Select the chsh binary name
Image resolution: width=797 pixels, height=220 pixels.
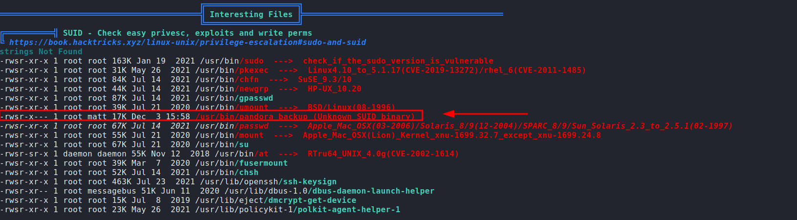[x=249, y=173]
